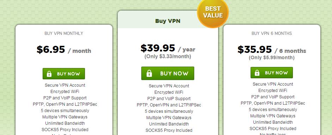Click the BUY VPN 6 MONTHS heading
Viewport: 332px width, 135px height.
tap(272, 33)
